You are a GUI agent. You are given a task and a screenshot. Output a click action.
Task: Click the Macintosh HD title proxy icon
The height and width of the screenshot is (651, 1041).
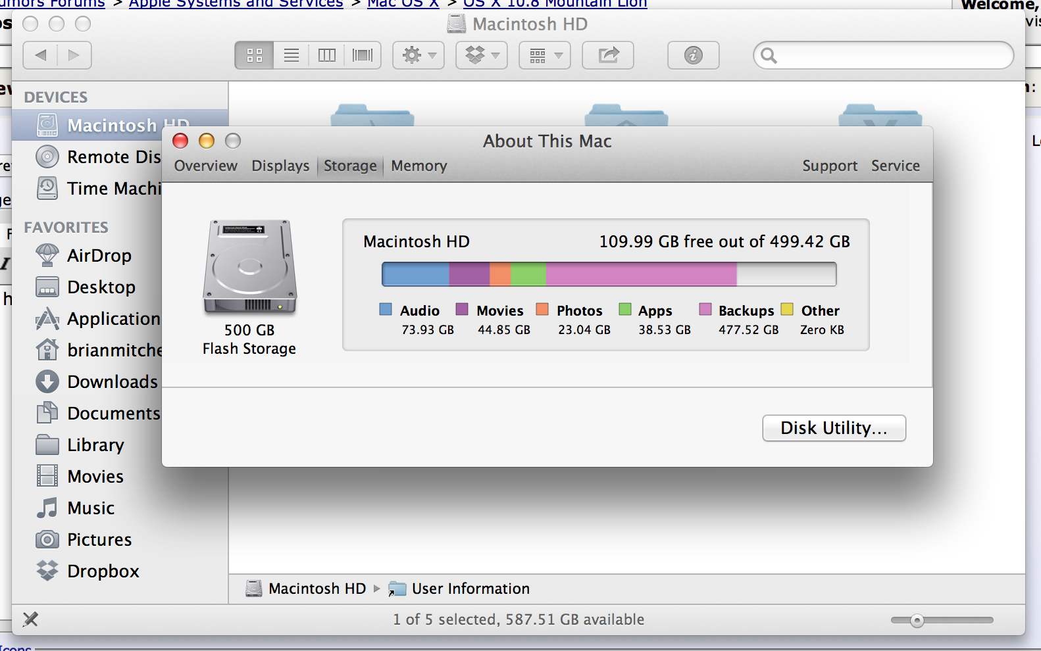point(457,24)
